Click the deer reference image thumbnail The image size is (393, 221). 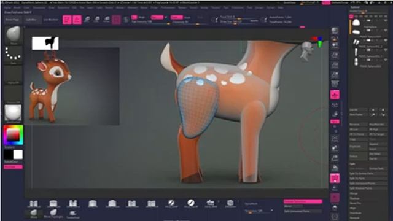tap(72, 87)
